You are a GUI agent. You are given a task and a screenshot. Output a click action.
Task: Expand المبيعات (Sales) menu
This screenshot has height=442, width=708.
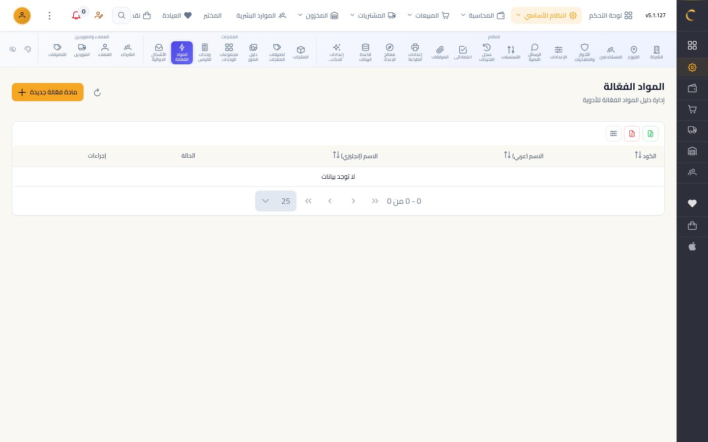pos(428,16)
